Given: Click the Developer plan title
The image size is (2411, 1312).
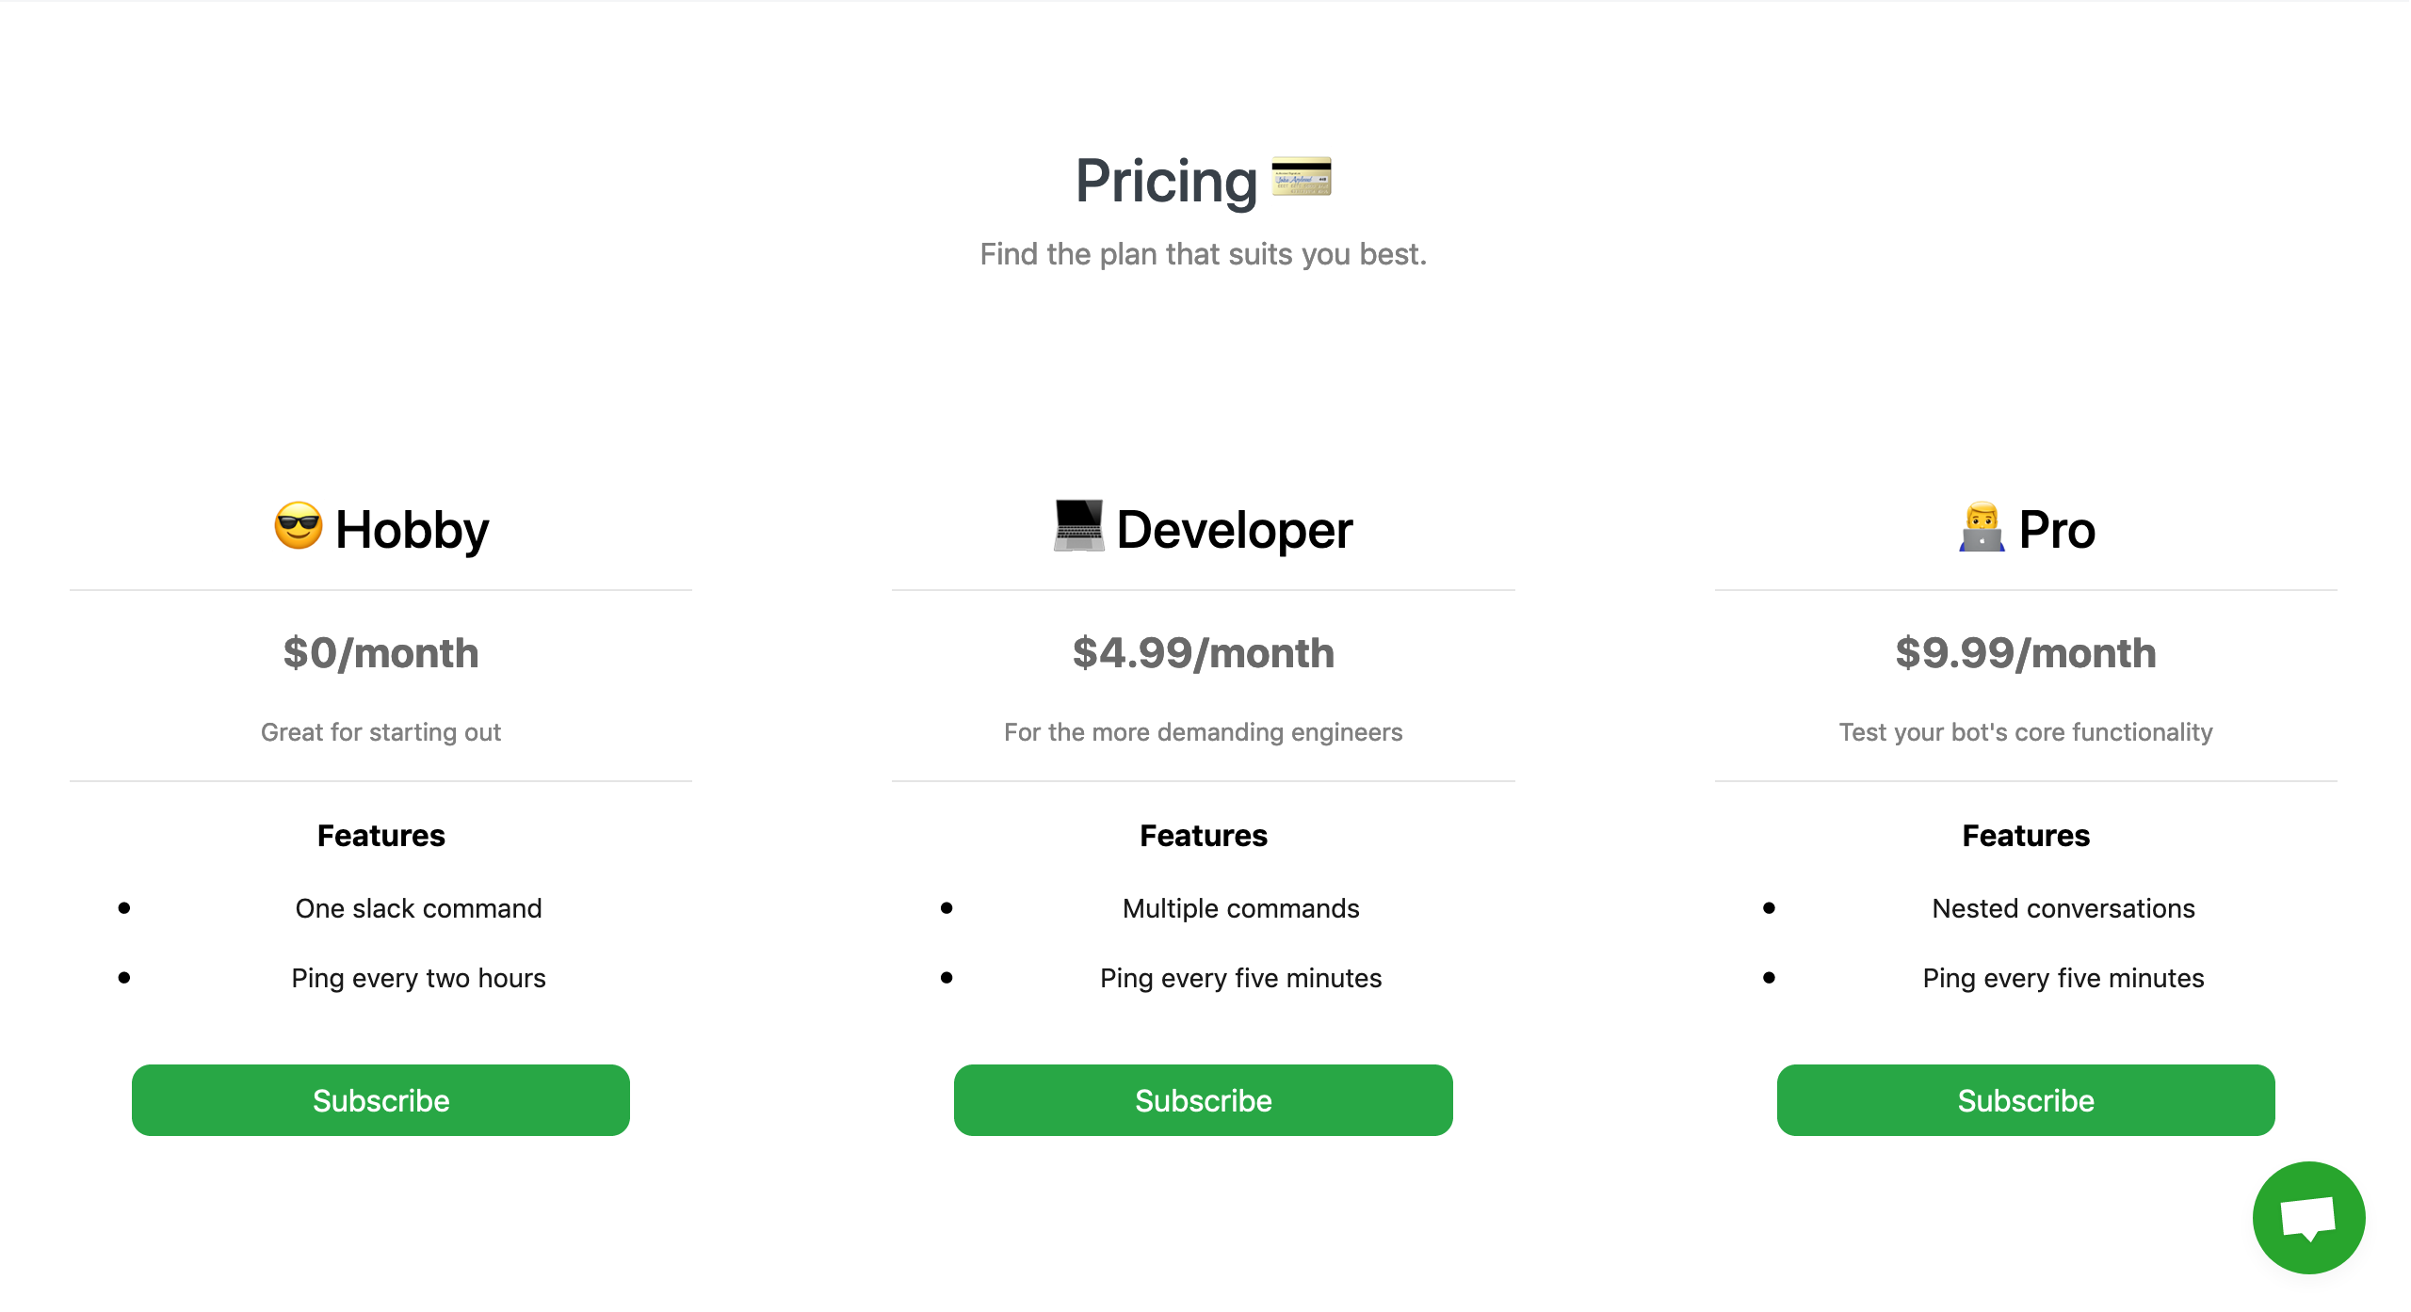Looking at the screenshot, I should [1234, 530].
